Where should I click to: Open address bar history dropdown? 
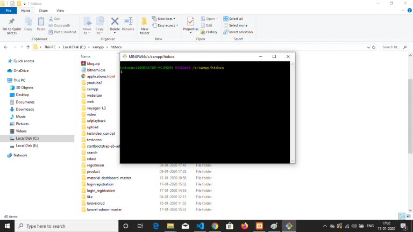[368, 47]
